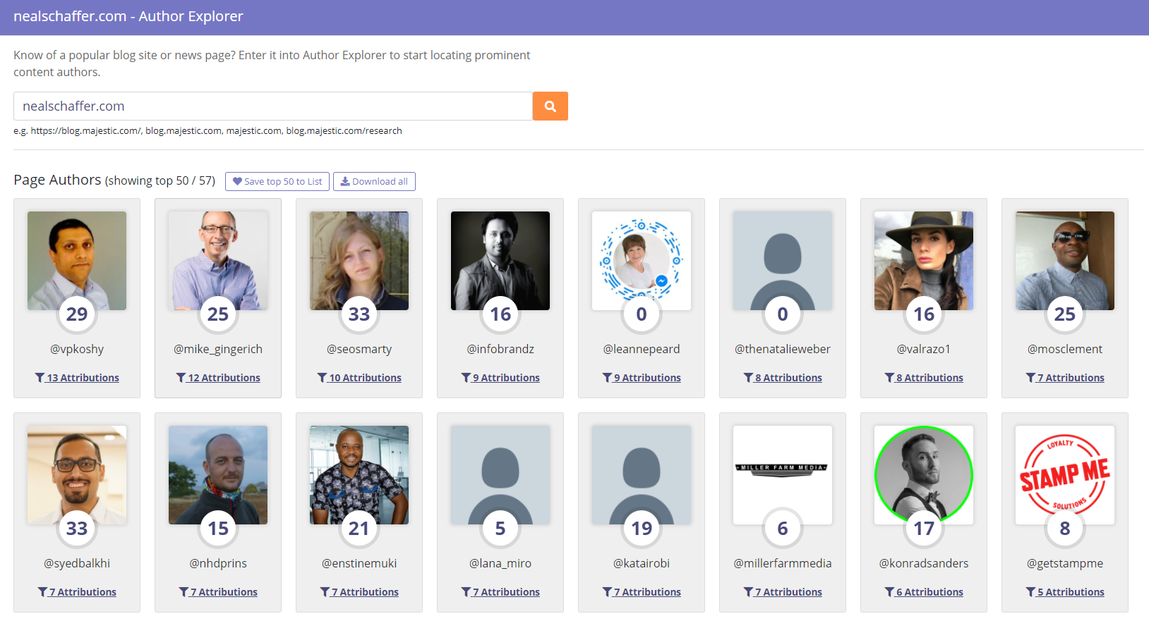Screen dimensions: 1149x621
Task: Click the @seosmarty handle text
Action: pyautogui.click(x=359, y=349)
